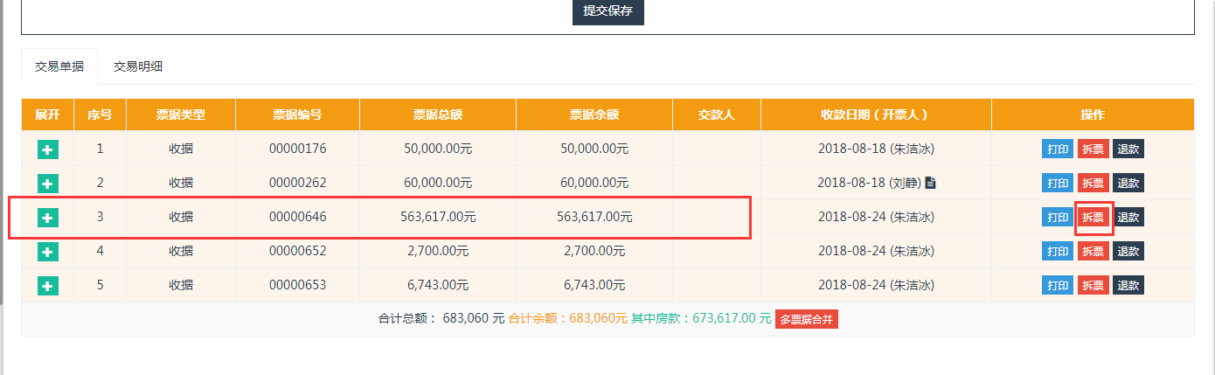The width and height of the screenshot is (1215, 375).
Task: Select the 交易单据 tab
Action: [59, 66]
